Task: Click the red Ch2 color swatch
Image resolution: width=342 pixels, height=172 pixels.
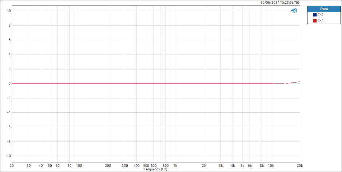Action: click(x=315, y=21)
